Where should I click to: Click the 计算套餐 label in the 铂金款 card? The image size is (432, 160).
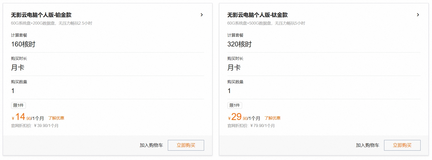(x=19, y=35)
